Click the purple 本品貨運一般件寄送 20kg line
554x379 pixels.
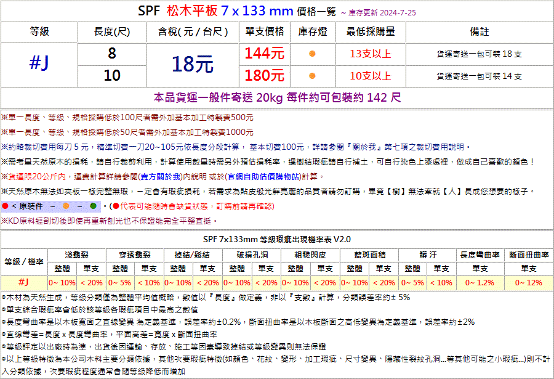coord(278,97)
